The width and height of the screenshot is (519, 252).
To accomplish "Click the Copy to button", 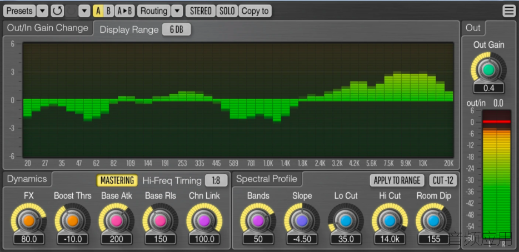I will click(x=255, y=11).
